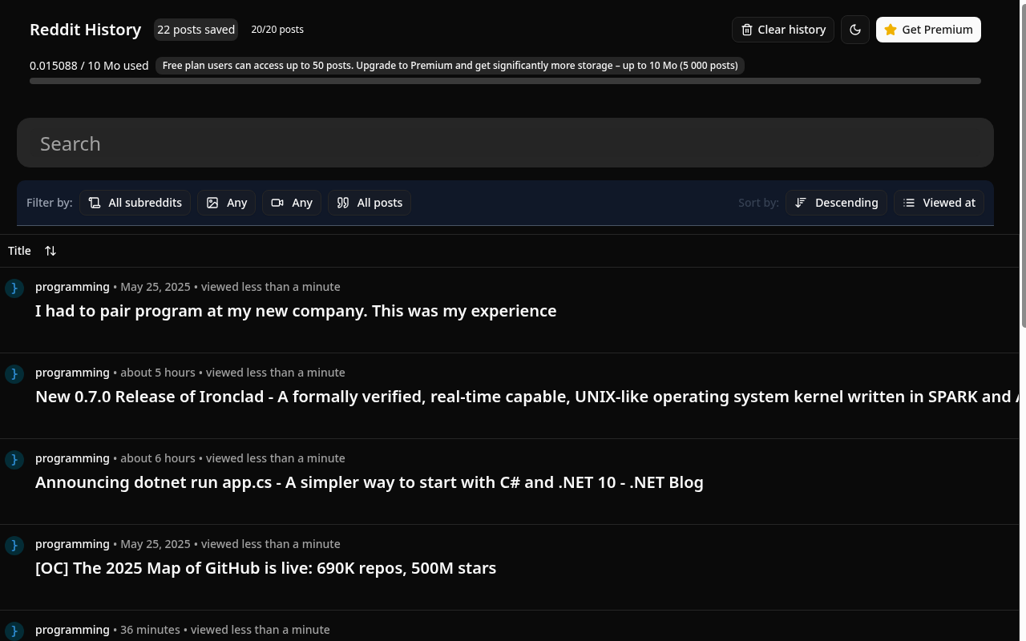Screen dimensions: 1026x641
Task: Click the Filter by: label
Action: [50, 203]
